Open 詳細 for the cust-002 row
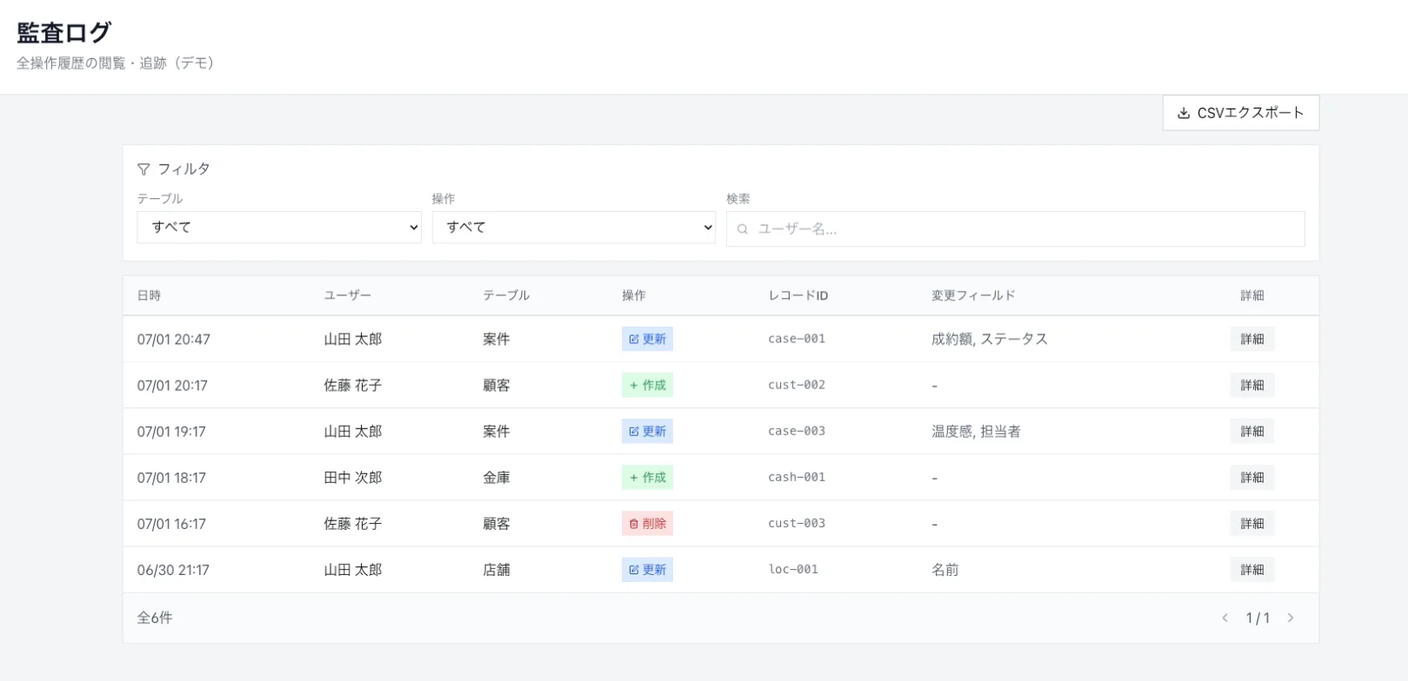Viewport: 1408px width, 681px height. [x=1252, y=385]
